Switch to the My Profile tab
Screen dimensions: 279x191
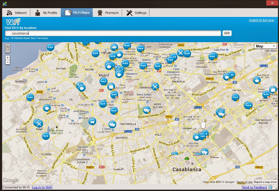point(46,13)
